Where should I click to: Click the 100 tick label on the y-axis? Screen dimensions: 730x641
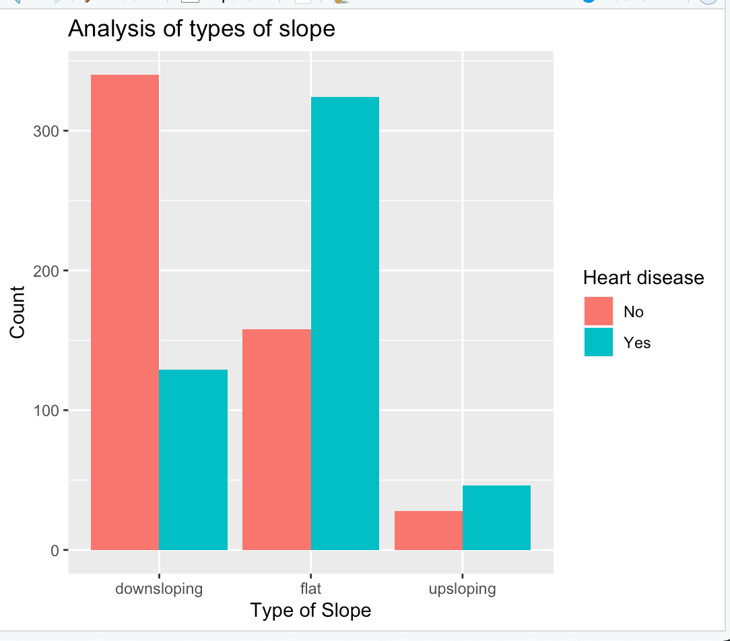[45, 411]
